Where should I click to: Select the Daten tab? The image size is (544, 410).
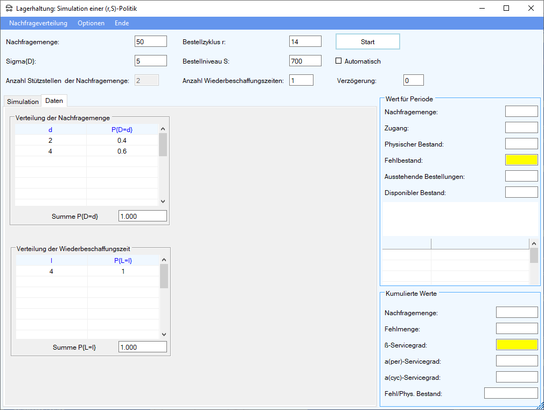pyautogui.click(x=54, y=101)
